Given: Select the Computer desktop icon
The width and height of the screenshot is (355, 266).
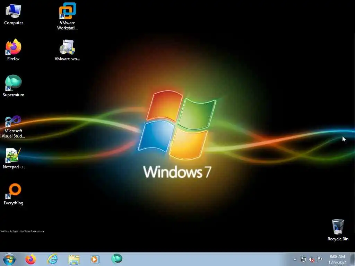Looking at the screenshot, I should (14, 14).
